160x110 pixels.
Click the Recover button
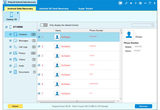143,106
